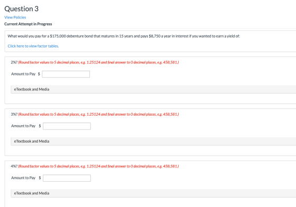Click the Amount to Pay label in 3% section
This screenshot has height=207, width=296.
[23, 126]
